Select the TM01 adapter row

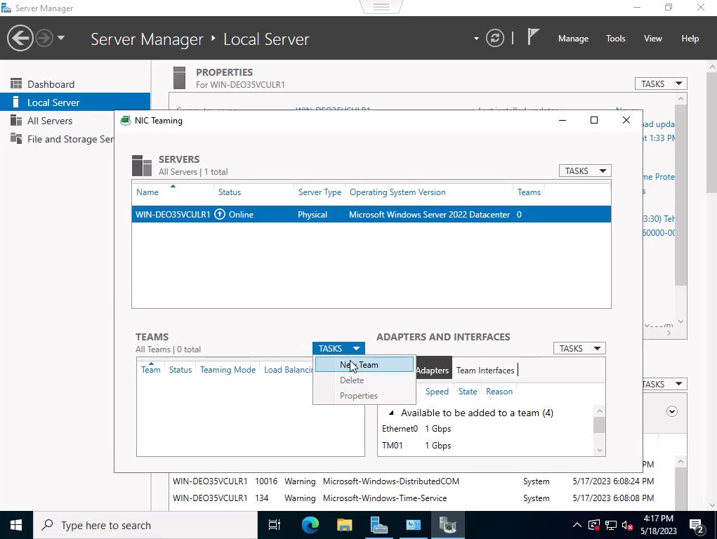click(485, 445)
